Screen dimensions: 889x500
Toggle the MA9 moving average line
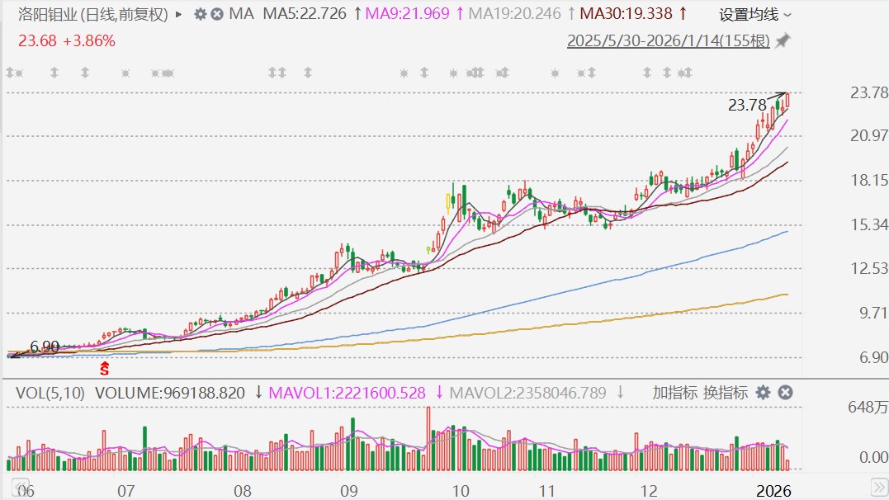tap(407, 14)
